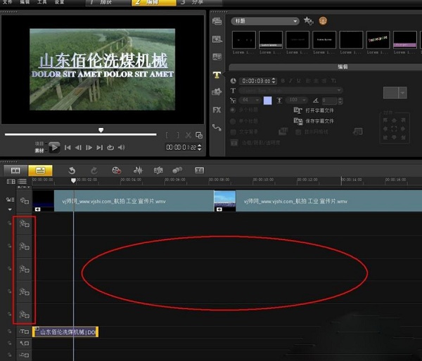This screenshot has width=422, height=361.
Task: Switch to step 3 分享 tab
Action: pos(200,2)
